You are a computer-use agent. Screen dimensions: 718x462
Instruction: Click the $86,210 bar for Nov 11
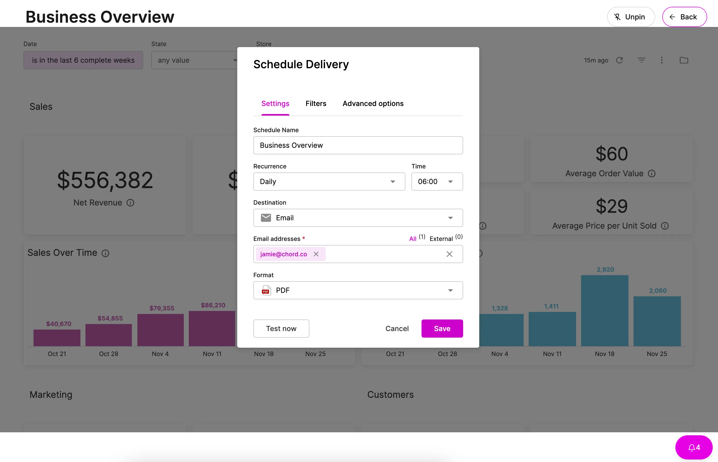(x=212, y=329)
